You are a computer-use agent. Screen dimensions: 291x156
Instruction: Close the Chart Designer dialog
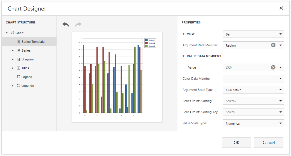point(281,8)
